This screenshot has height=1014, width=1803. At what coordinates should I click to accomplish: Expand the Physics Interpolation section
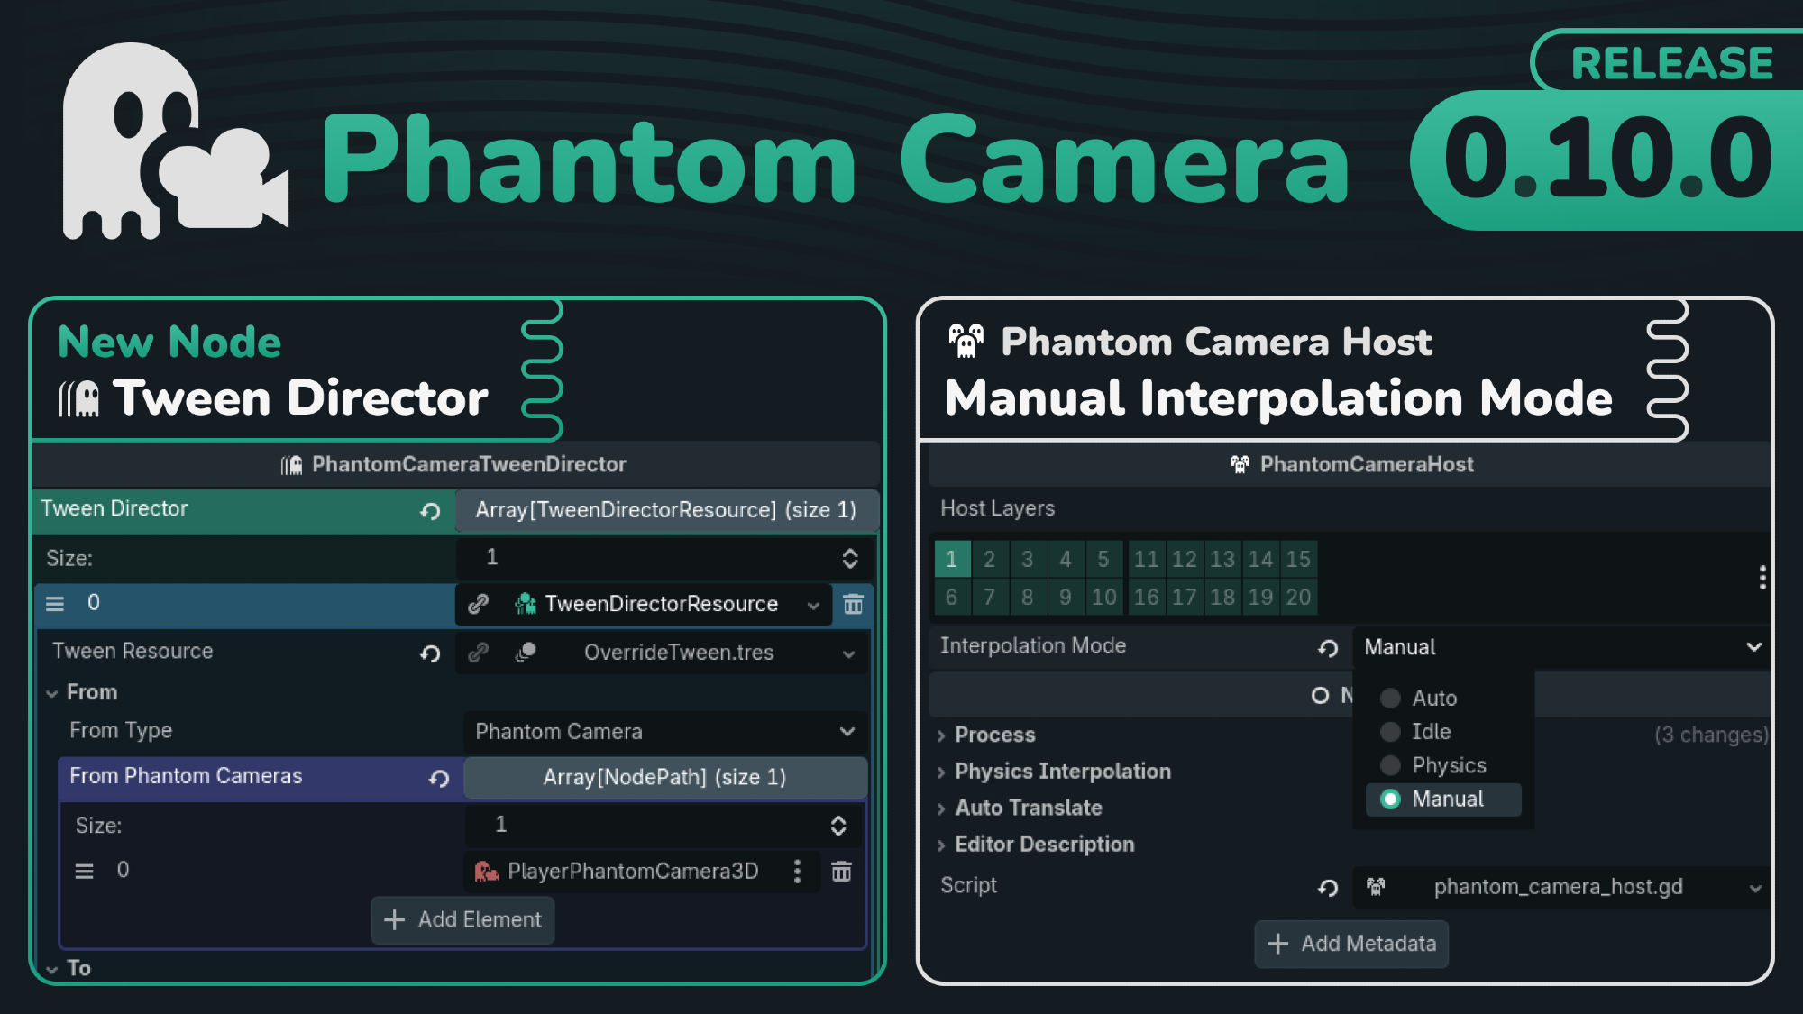point(1062,772)
